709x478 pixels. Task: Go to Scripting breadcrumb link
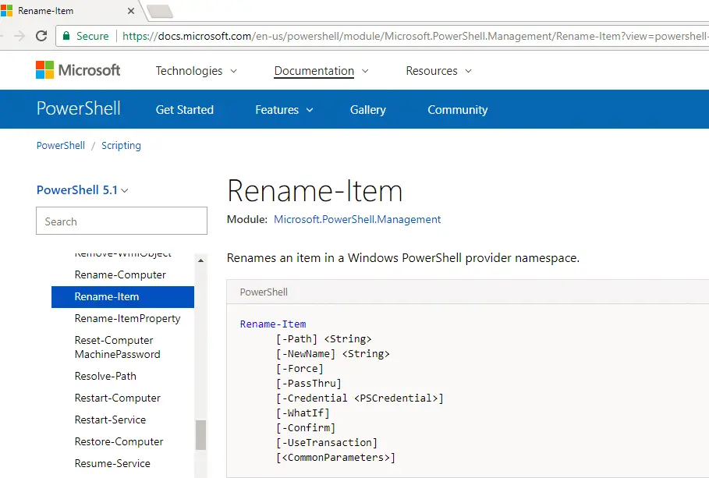pos(121,146)
